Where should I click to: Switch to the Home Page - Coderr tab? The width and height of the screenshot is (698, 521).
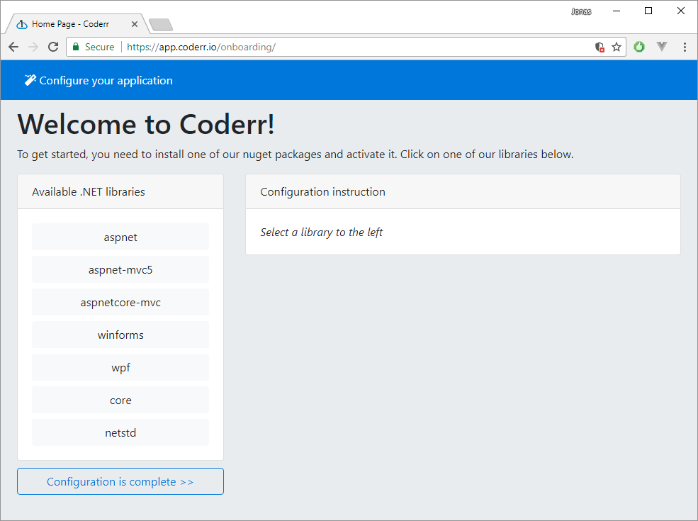point(71,24)
